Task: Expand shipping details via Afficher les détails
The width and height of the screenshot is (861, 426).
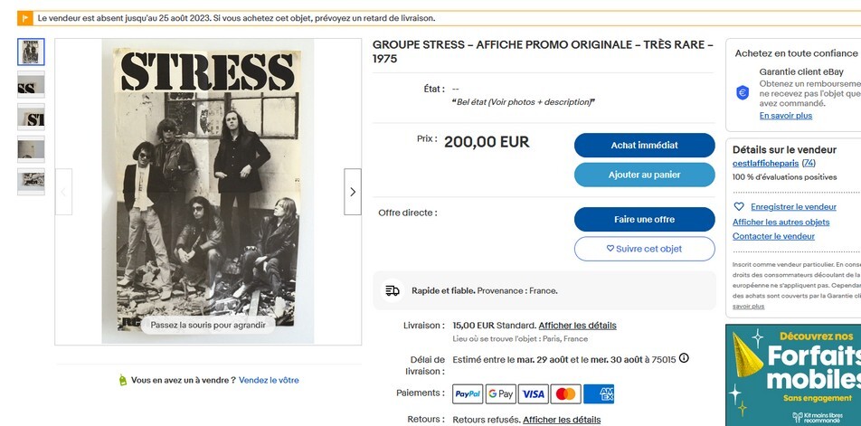Action: pos(577,326)
